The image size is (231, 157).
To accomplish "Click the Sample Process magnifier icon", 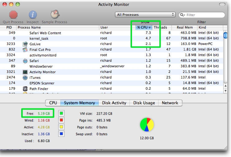I will [x=55, y=14].
